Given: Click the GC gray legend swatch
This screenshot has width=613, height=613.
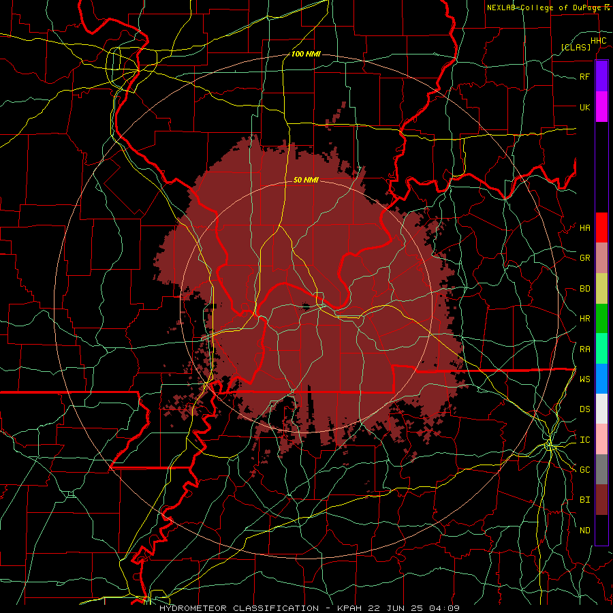Looking at the screenshot, I should [x=601, y=469].
